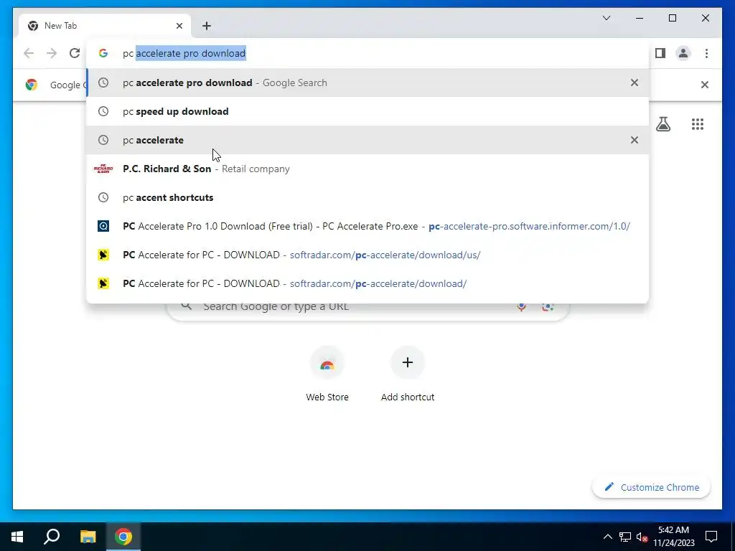This screenshot has height=551, width=735.
Task: Dismiss the Google Chrome infobar
Action: pyautogui.click(x=705, y=85)
